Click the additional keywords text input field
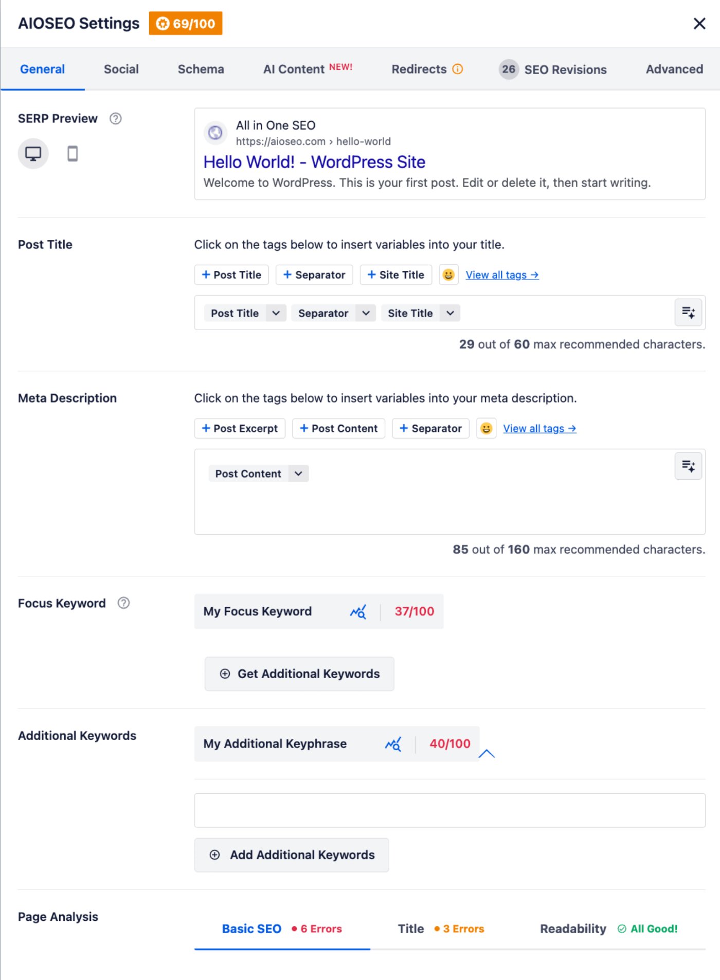This screenshot has width=720, height=980. pyautogui.click(x=449, y=810)
